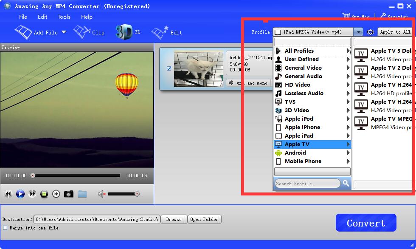
Task: Select the Mobile Phone category
Action: coord(312,161)
